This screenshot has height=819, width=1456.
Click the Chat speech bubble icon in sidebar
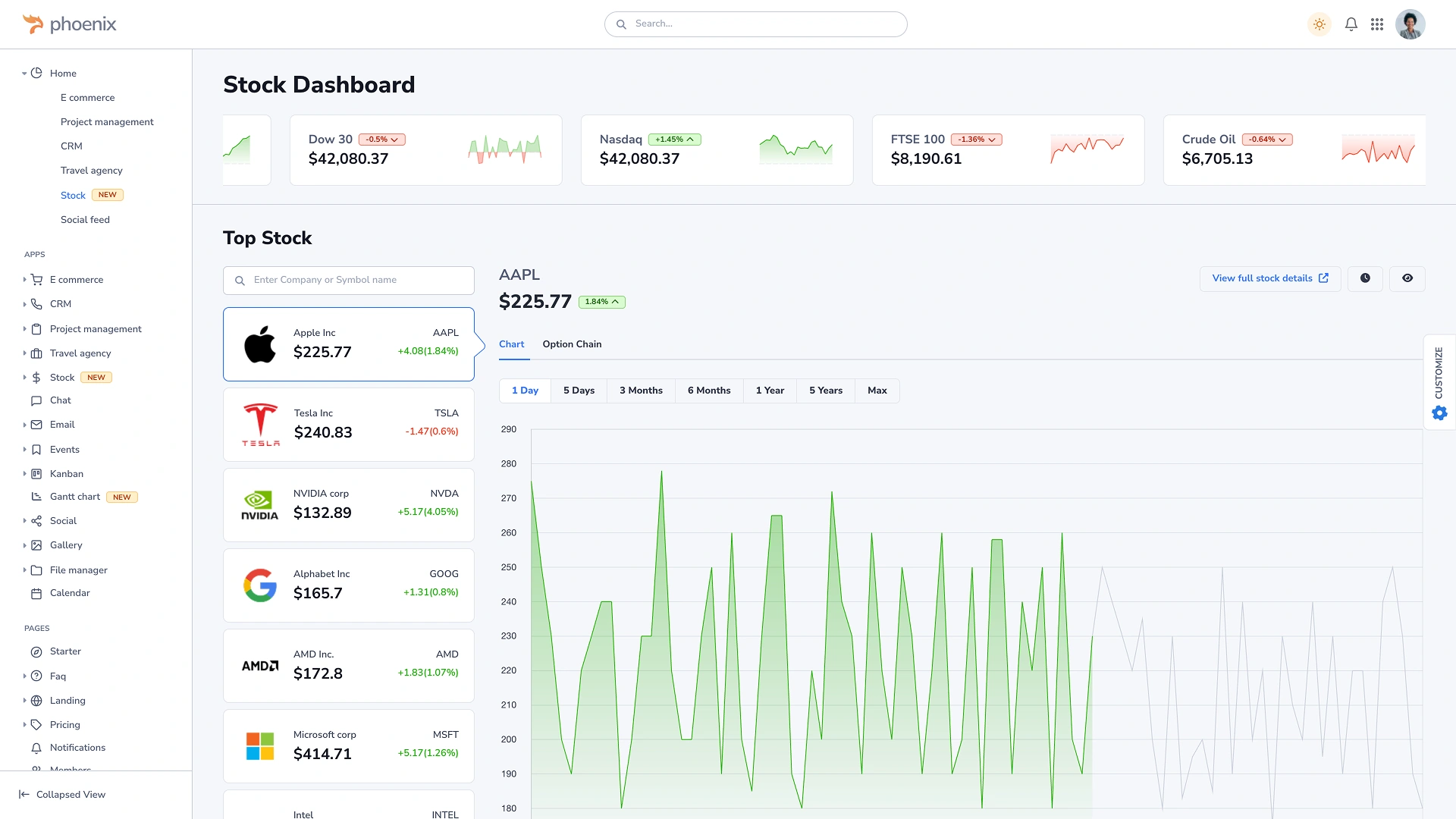tap(36, 400)
